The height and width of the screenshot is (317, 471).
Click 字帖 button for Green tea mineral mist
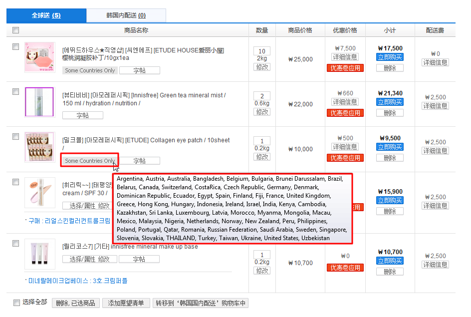point(83,115)
